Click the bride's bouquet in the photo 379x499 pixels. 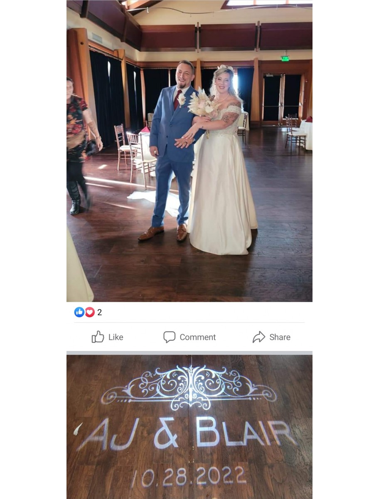click(202, 103)
